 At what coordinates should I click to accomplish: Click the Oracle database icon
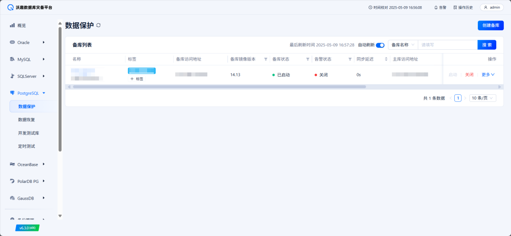[12, 42]
